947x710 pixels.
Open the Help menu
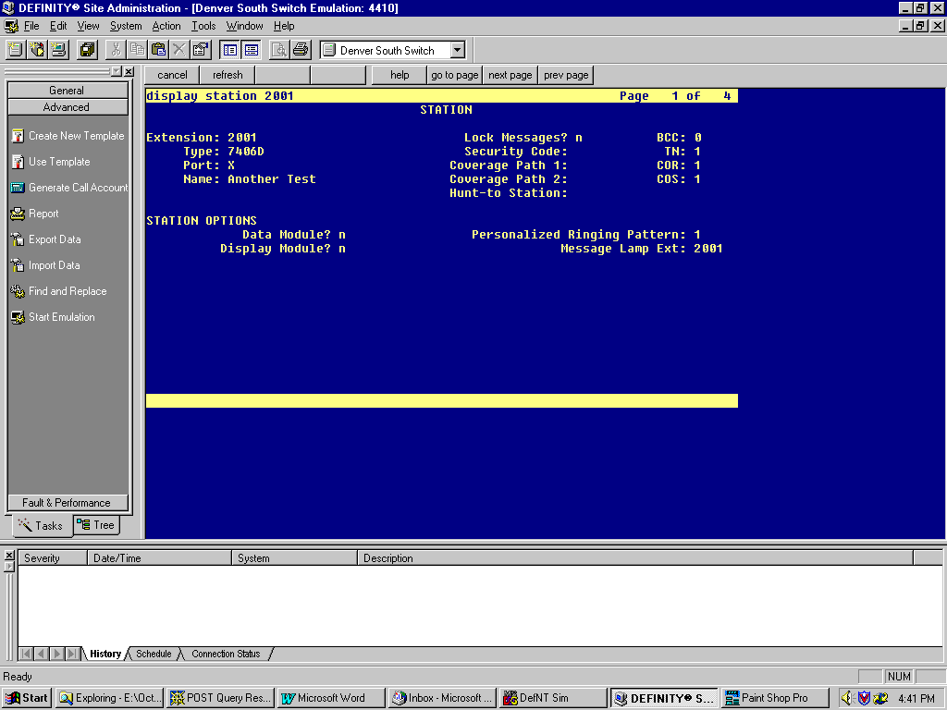pos(284,26)
